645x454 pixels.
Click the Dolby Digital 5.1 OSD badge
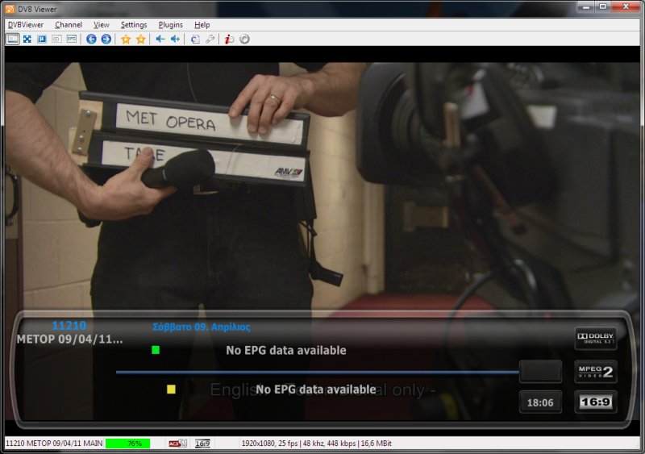tap(595, 338)
